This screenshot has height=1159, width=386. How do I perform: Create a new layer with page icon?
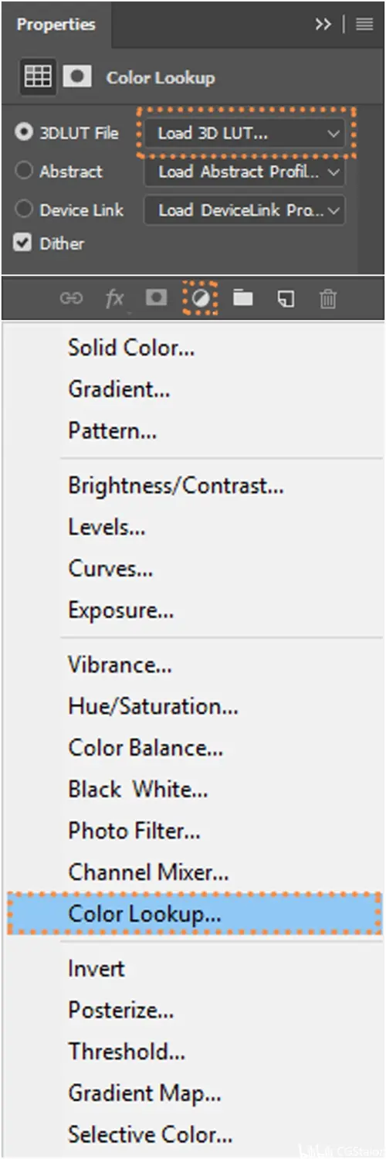coord(286,298)
